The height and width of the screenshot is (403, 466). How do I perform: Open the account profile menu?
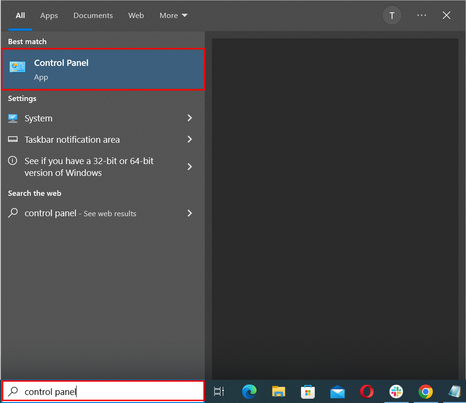tap(392, 15)
